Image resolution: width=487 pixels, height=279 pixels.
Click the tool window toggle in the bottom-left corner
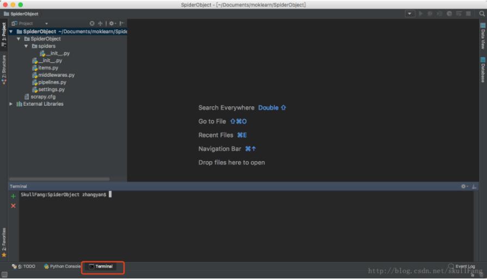4,275
